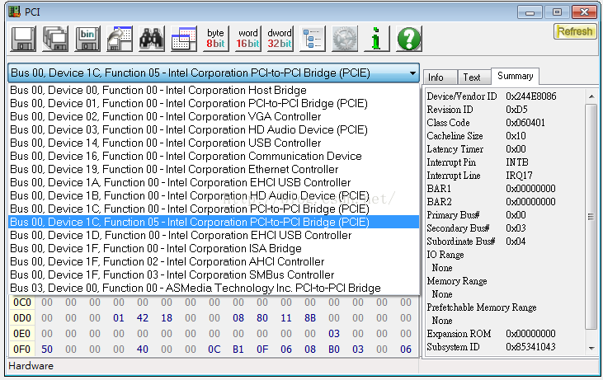The image size is (603, 380).
Task: Pick Bus 03 ASMedia PCI-to-PCI Bridge
Action: point(214,288)
